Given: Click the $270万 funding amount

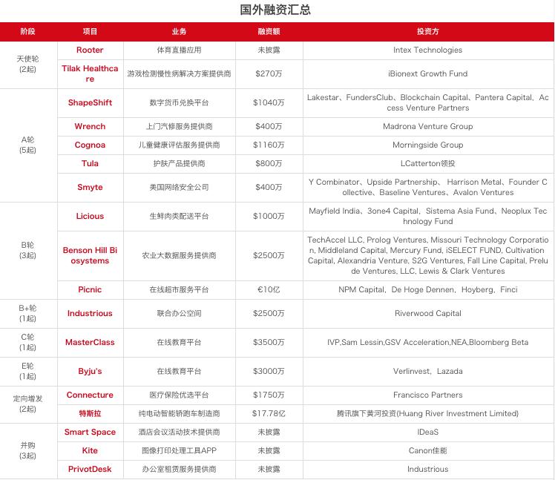Looking at the screenshot, I should [x=269, y=73].
